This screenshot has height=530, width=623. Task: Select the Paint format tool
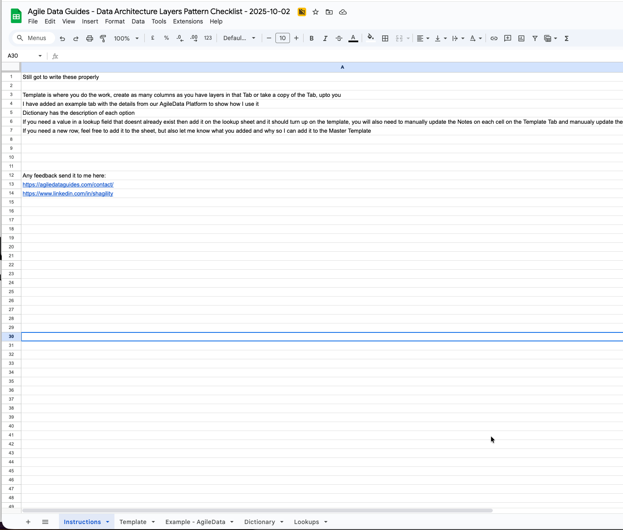pyautogui.click(x=103, y=38)
